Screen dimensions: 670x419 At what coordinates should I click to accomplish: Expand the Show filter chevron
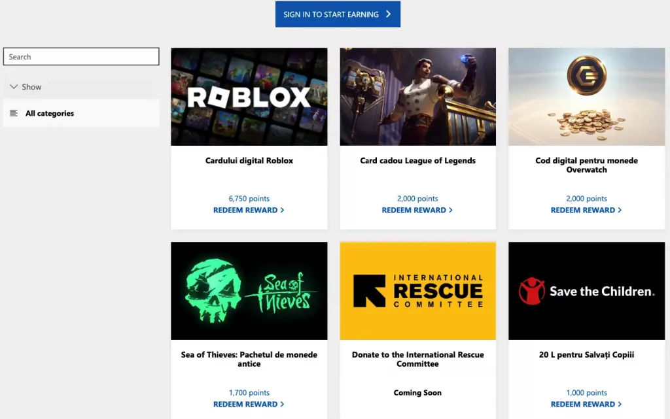pos(14,87)
